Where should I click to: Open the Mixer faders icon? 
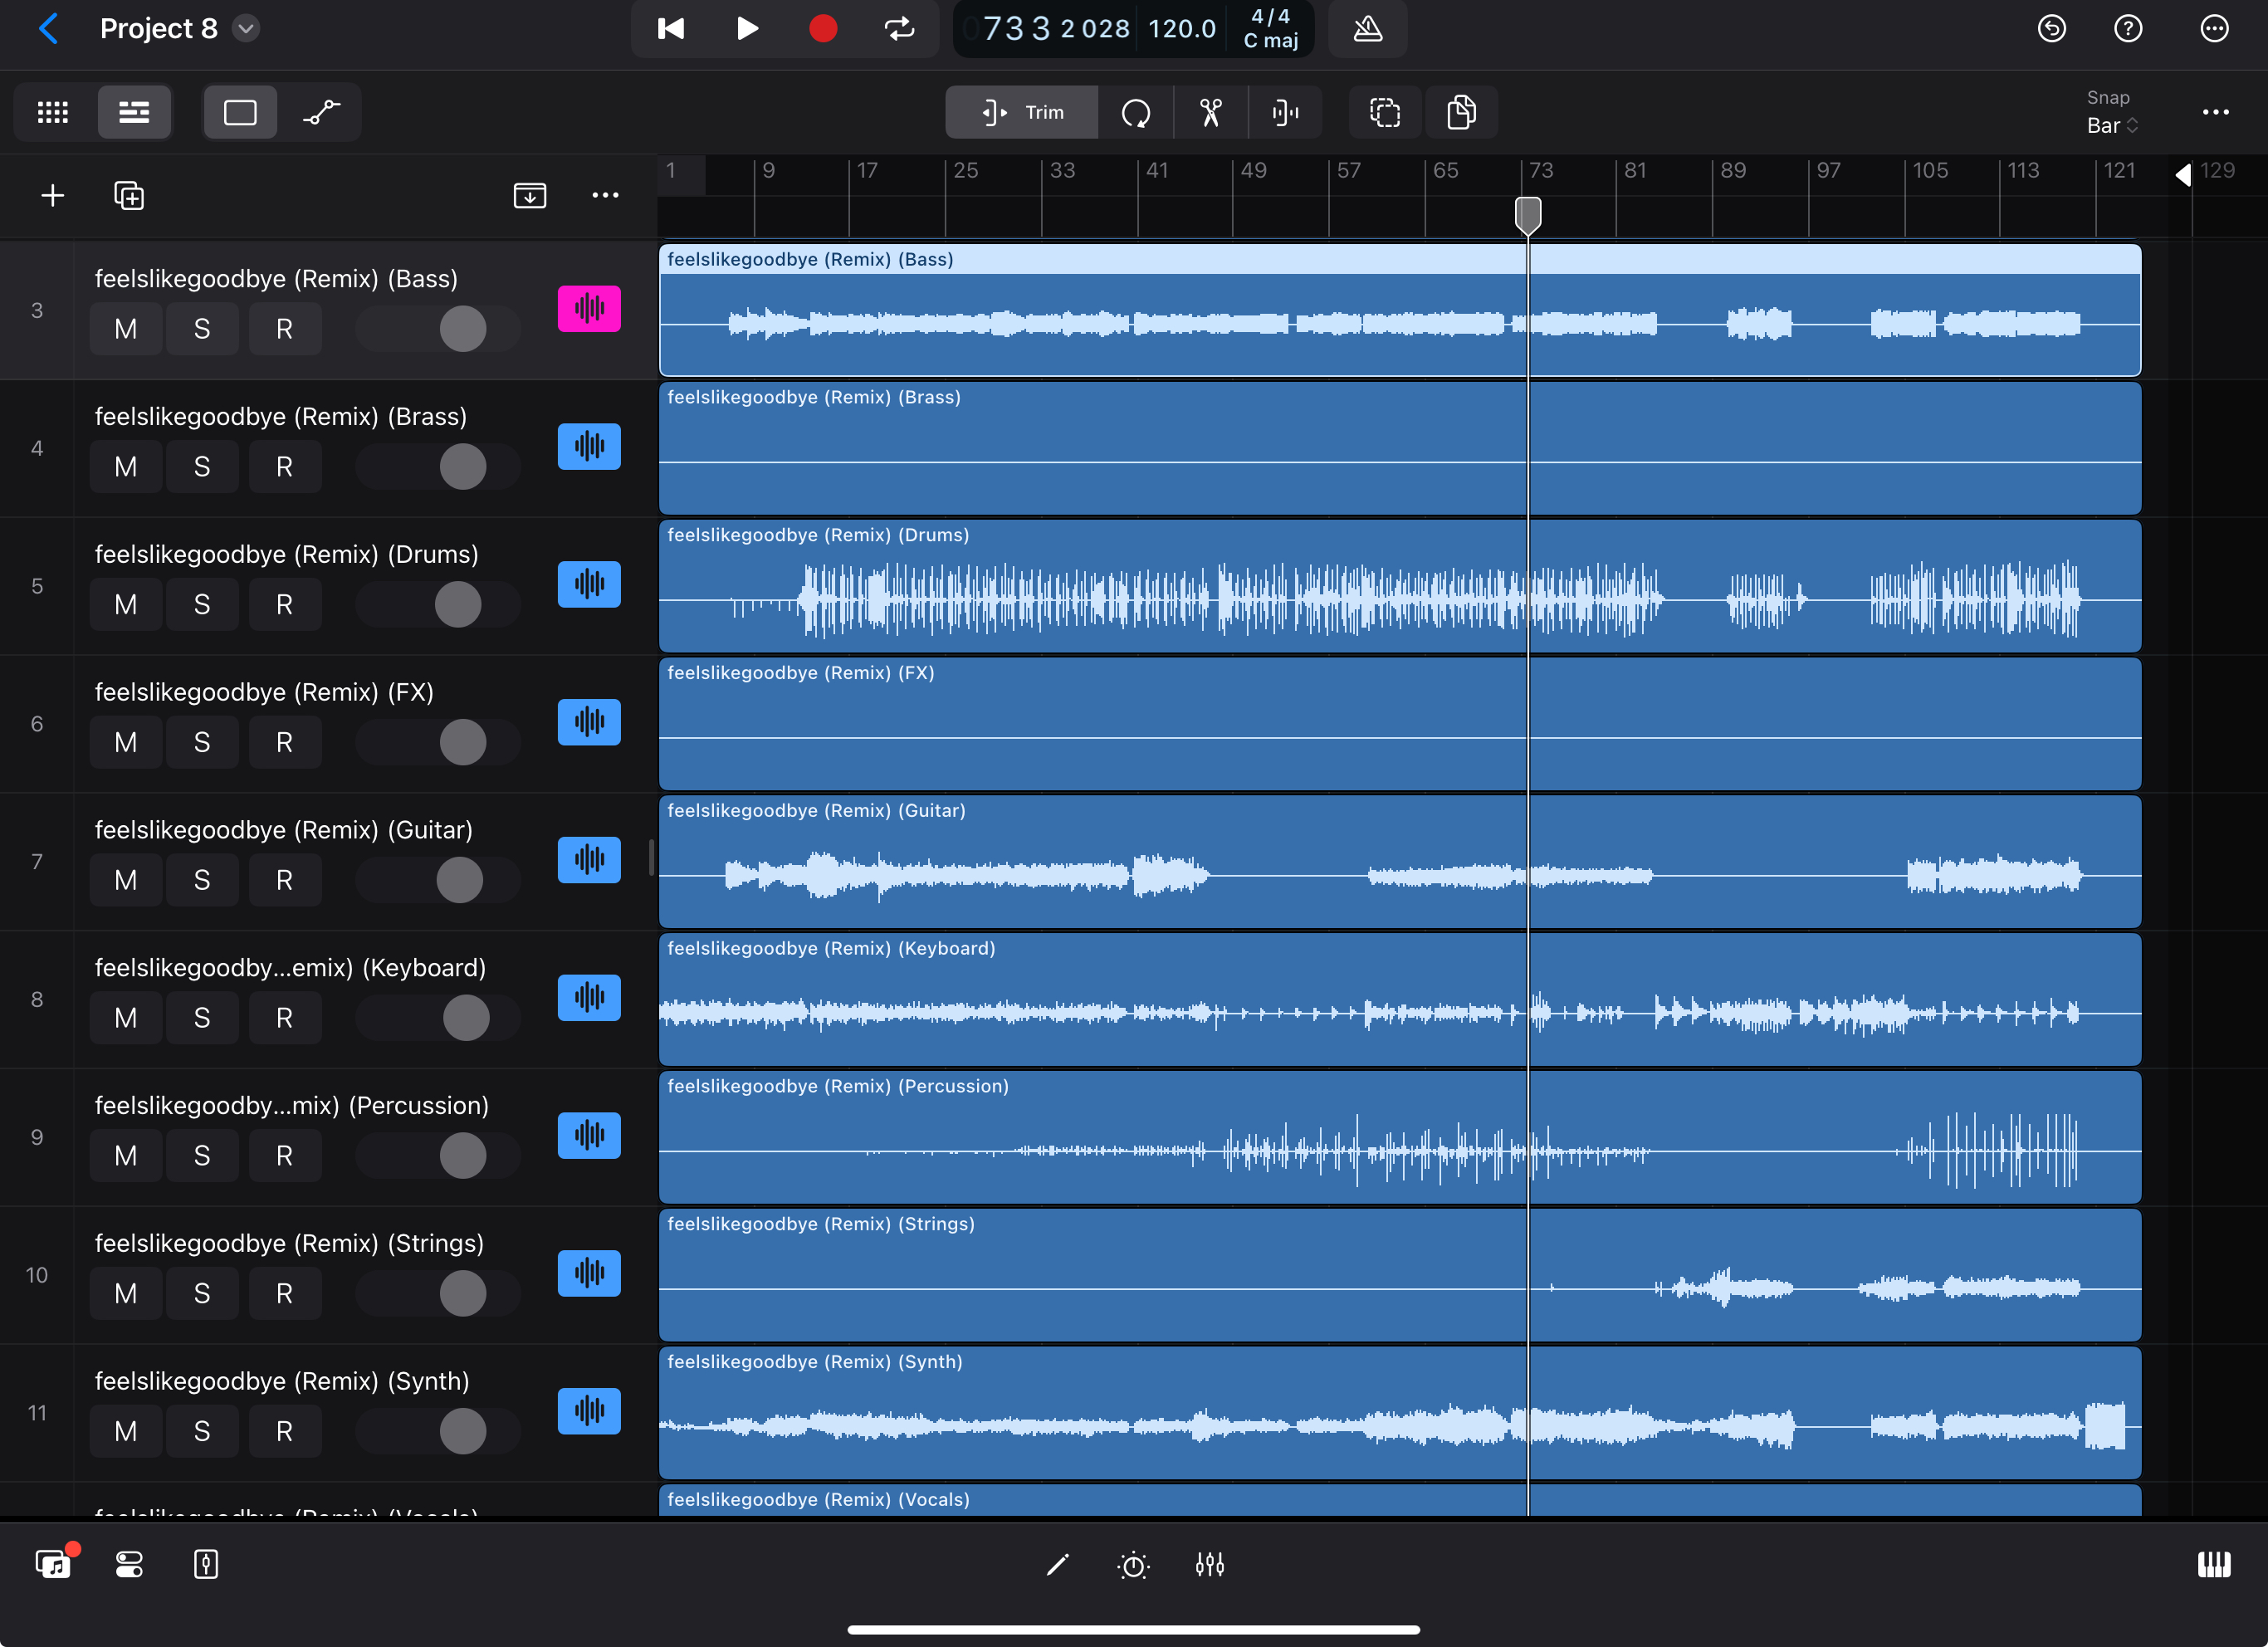(x=1209, y=1564)
